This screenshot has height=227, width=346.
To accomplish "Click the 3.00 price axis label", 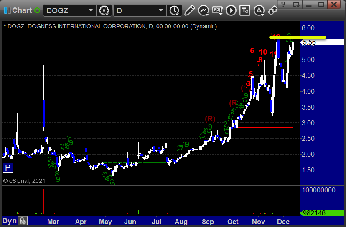I will click(x=308, y=123).
